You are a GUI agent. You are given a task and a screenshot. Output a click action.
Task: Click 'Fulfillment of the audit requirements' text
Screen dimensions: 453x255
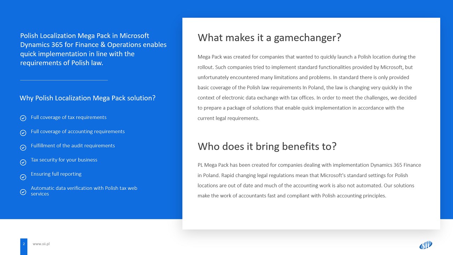(73, 146)
